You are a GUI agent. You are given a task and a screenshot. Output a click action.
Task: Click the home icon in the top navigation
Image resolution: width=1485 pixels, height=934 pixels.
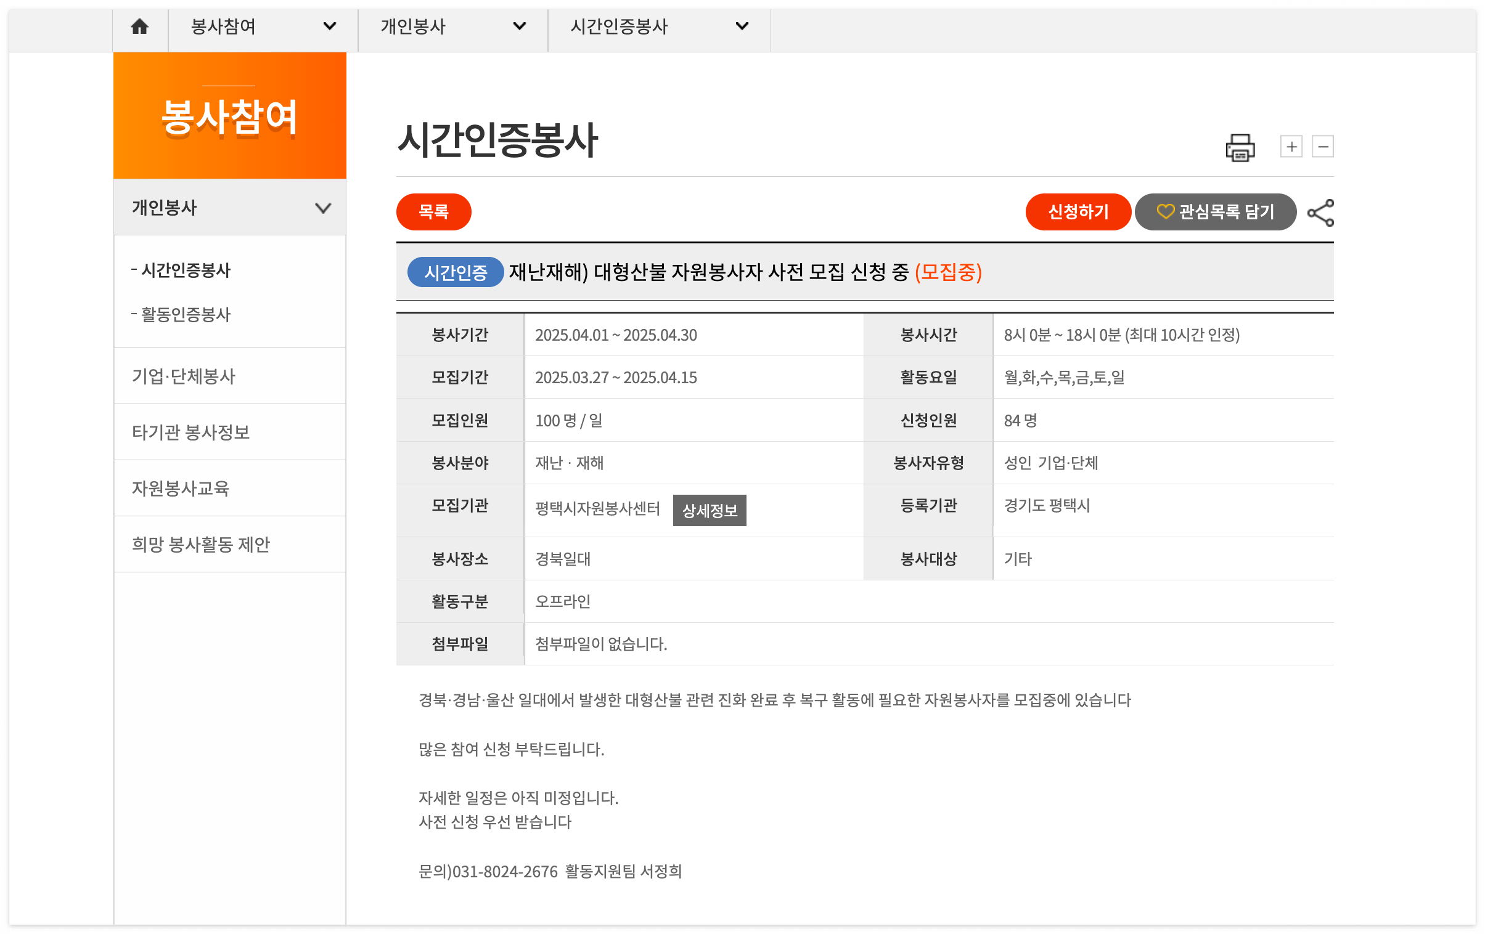(x=140, y=26)
